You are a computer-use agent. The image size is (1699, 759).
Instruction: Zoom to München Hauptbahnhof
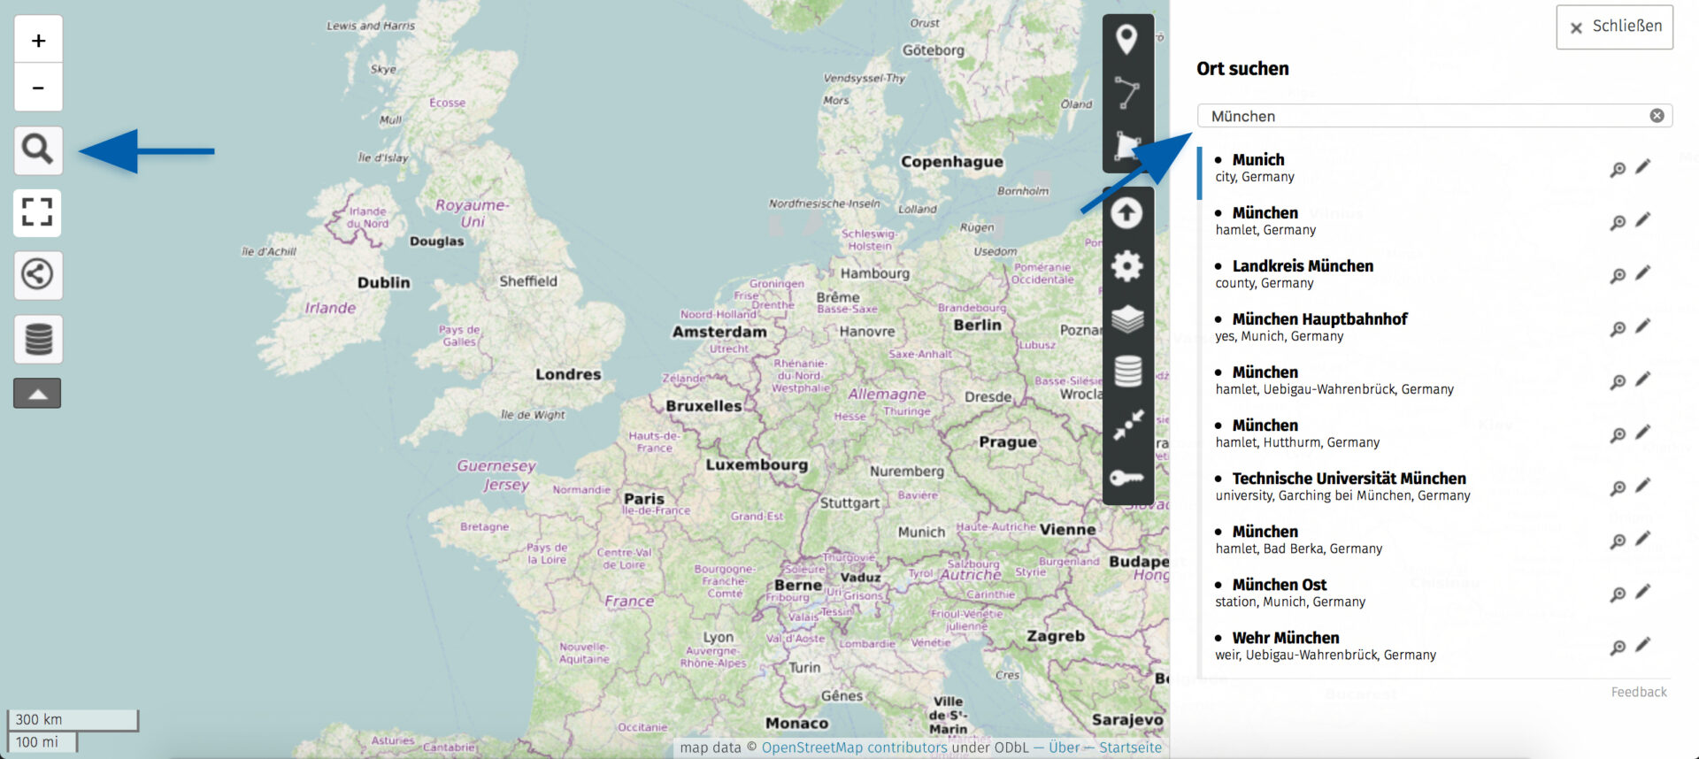coord(1618,328)
